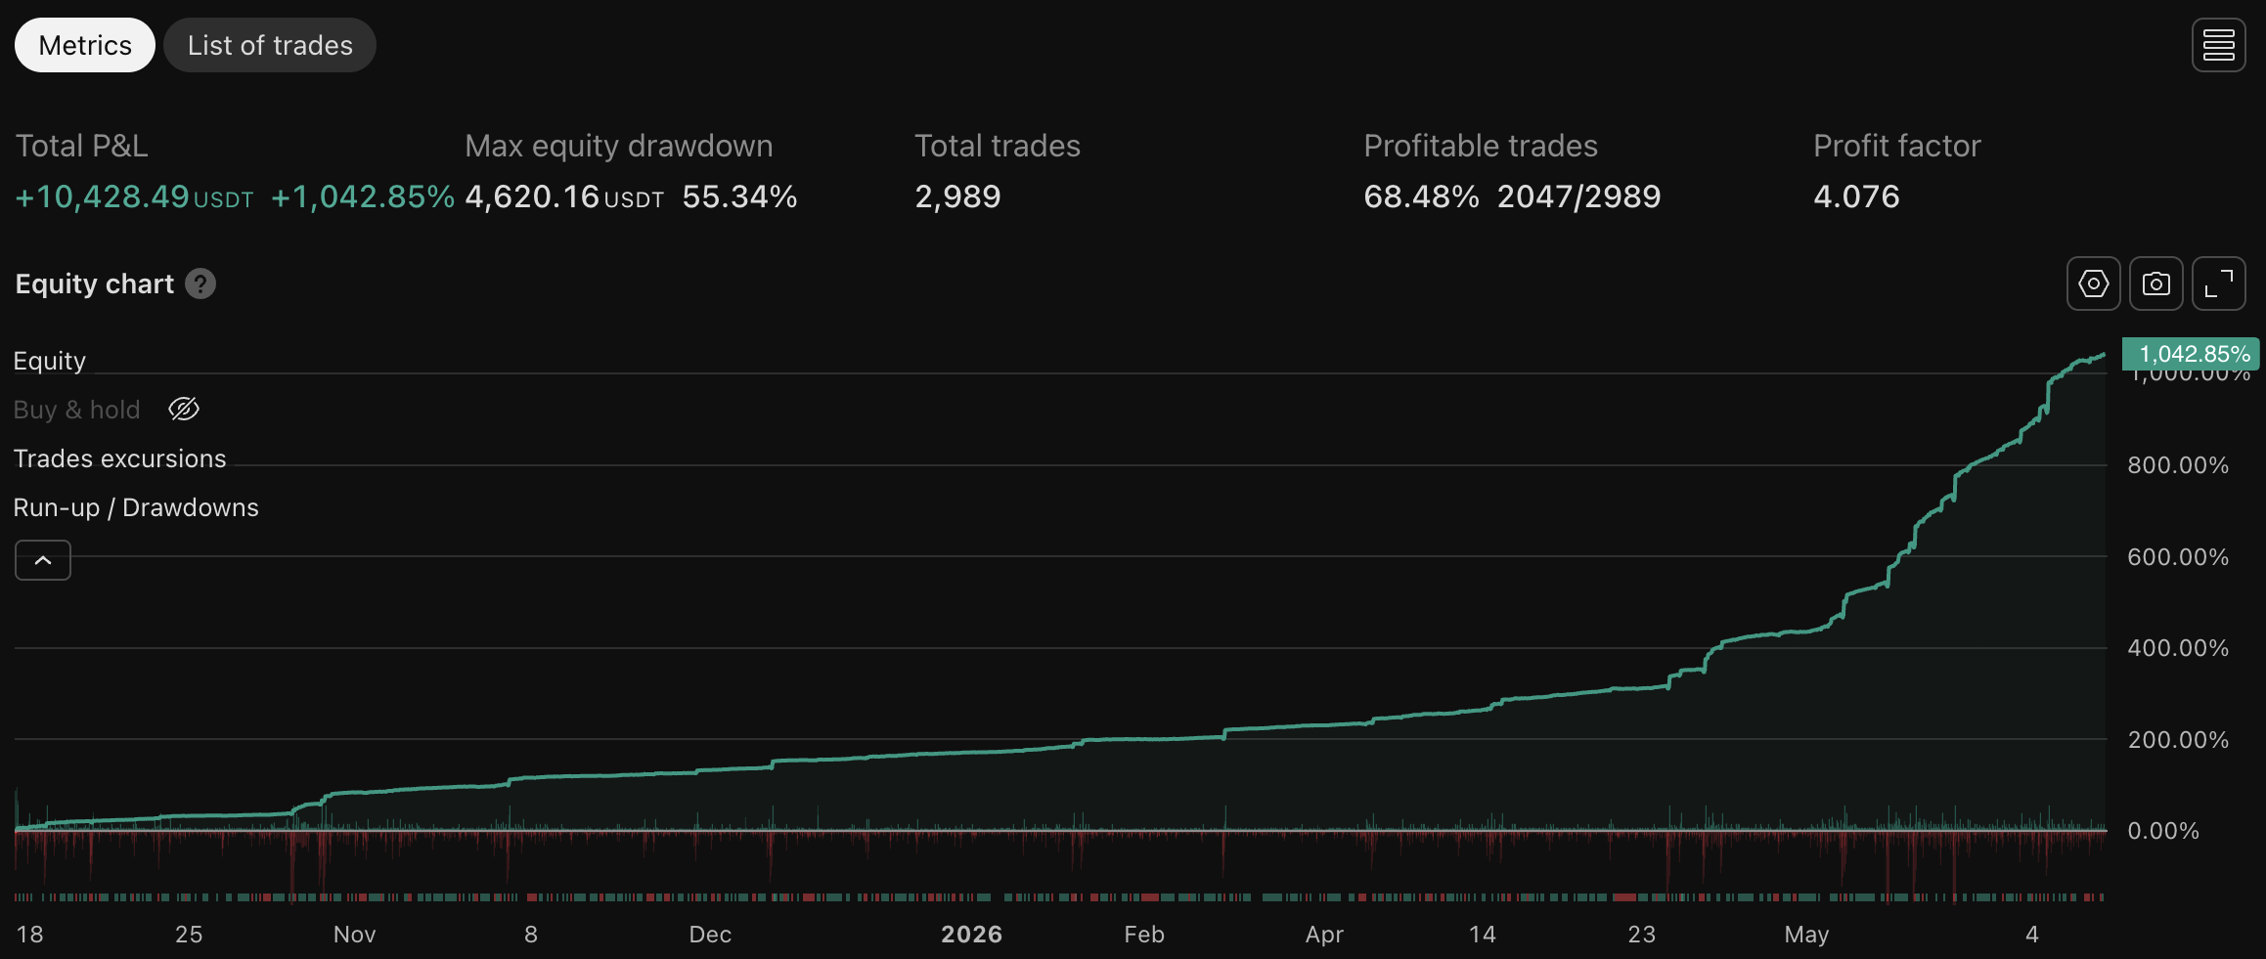Click the 23 date on time axis
The width and height of the screenshot is (2266, 959).
tap(1642, 935)
